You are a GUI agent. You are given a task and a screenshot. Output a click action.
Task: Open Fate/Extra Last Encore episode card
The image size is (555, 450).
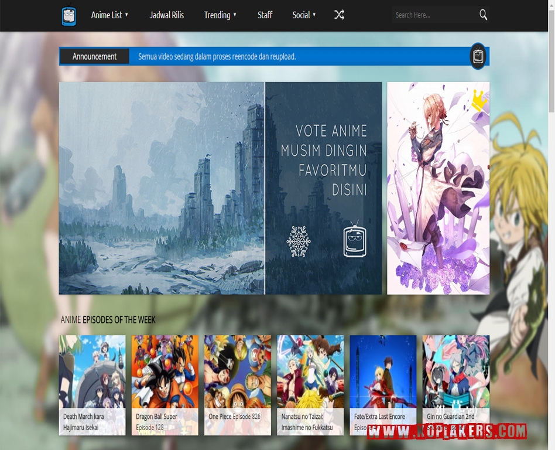pos(383,385)
